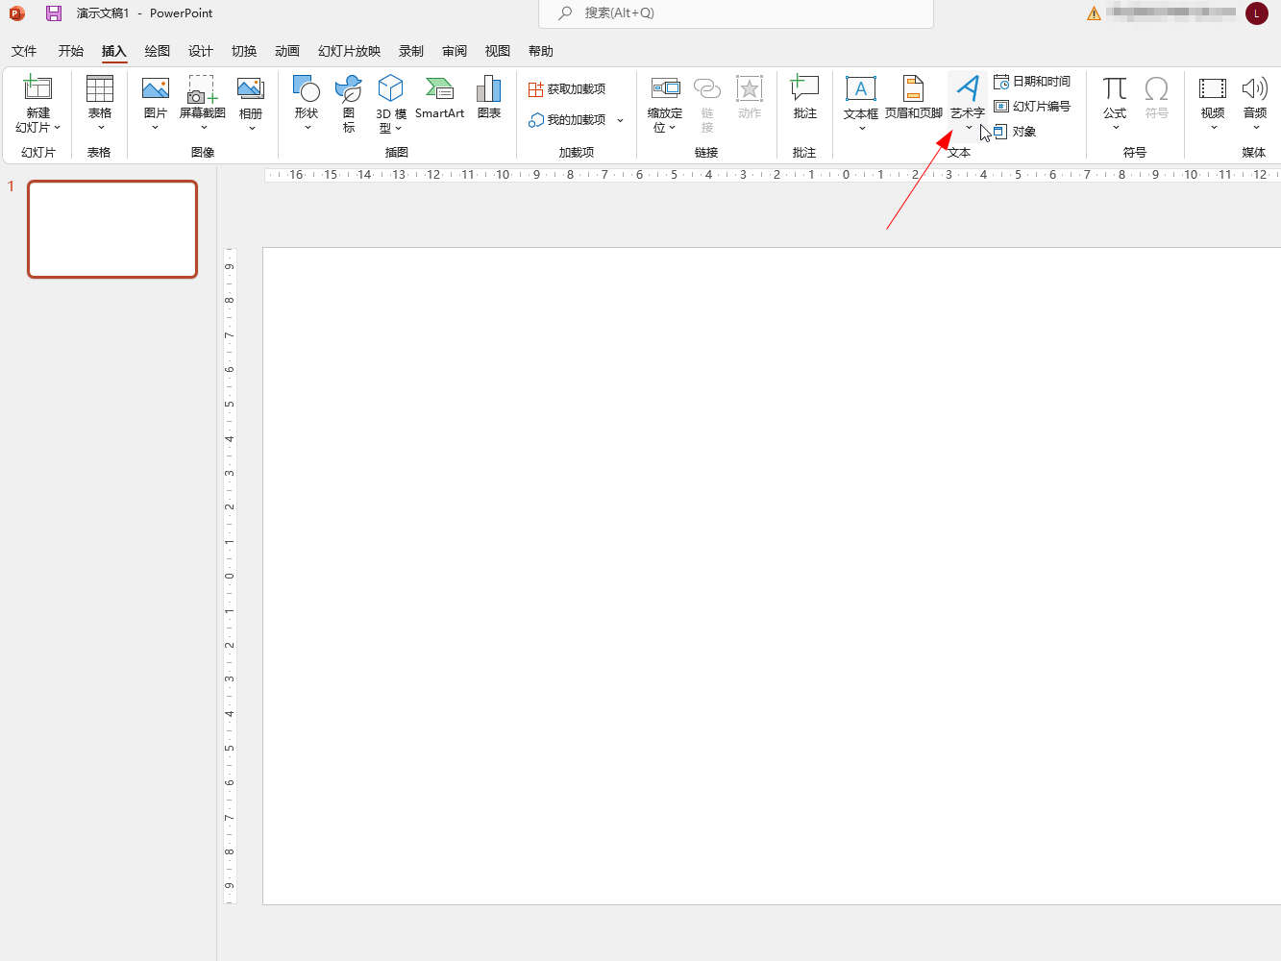Open the Slide Show (幻灯片放映) tab
This screenshot has height=961, width=1281.
pos(350,51)
